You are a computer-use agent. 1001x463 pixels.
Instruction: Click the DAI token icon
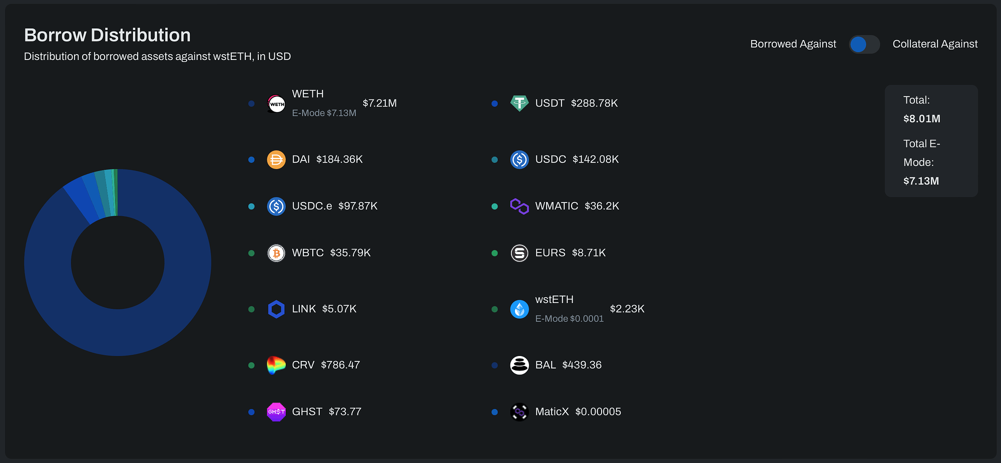click(x=276, y=159)
